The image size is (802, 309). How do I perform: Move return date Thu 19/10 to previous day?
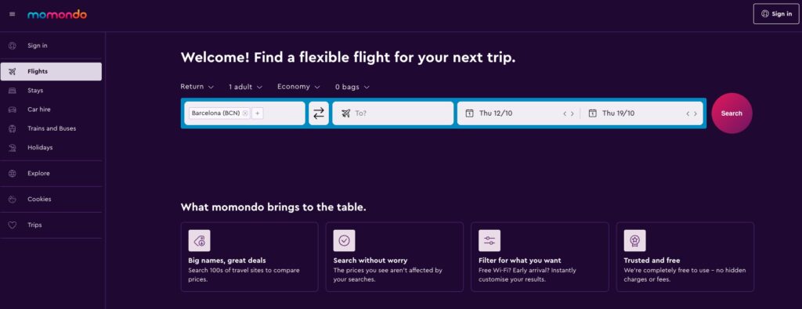(x=688, y=114)
